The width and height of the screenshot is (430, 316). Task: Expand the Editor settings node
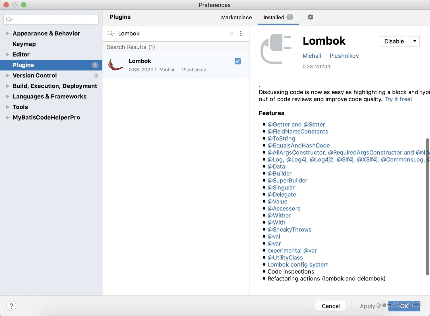coord(8,55)
